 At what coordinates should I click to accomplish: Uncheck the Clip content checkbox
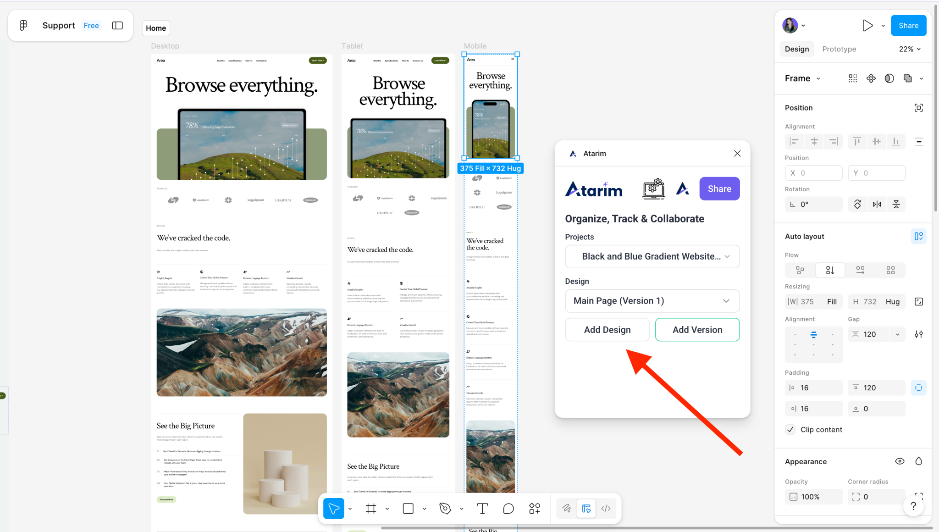click(790, 429)
